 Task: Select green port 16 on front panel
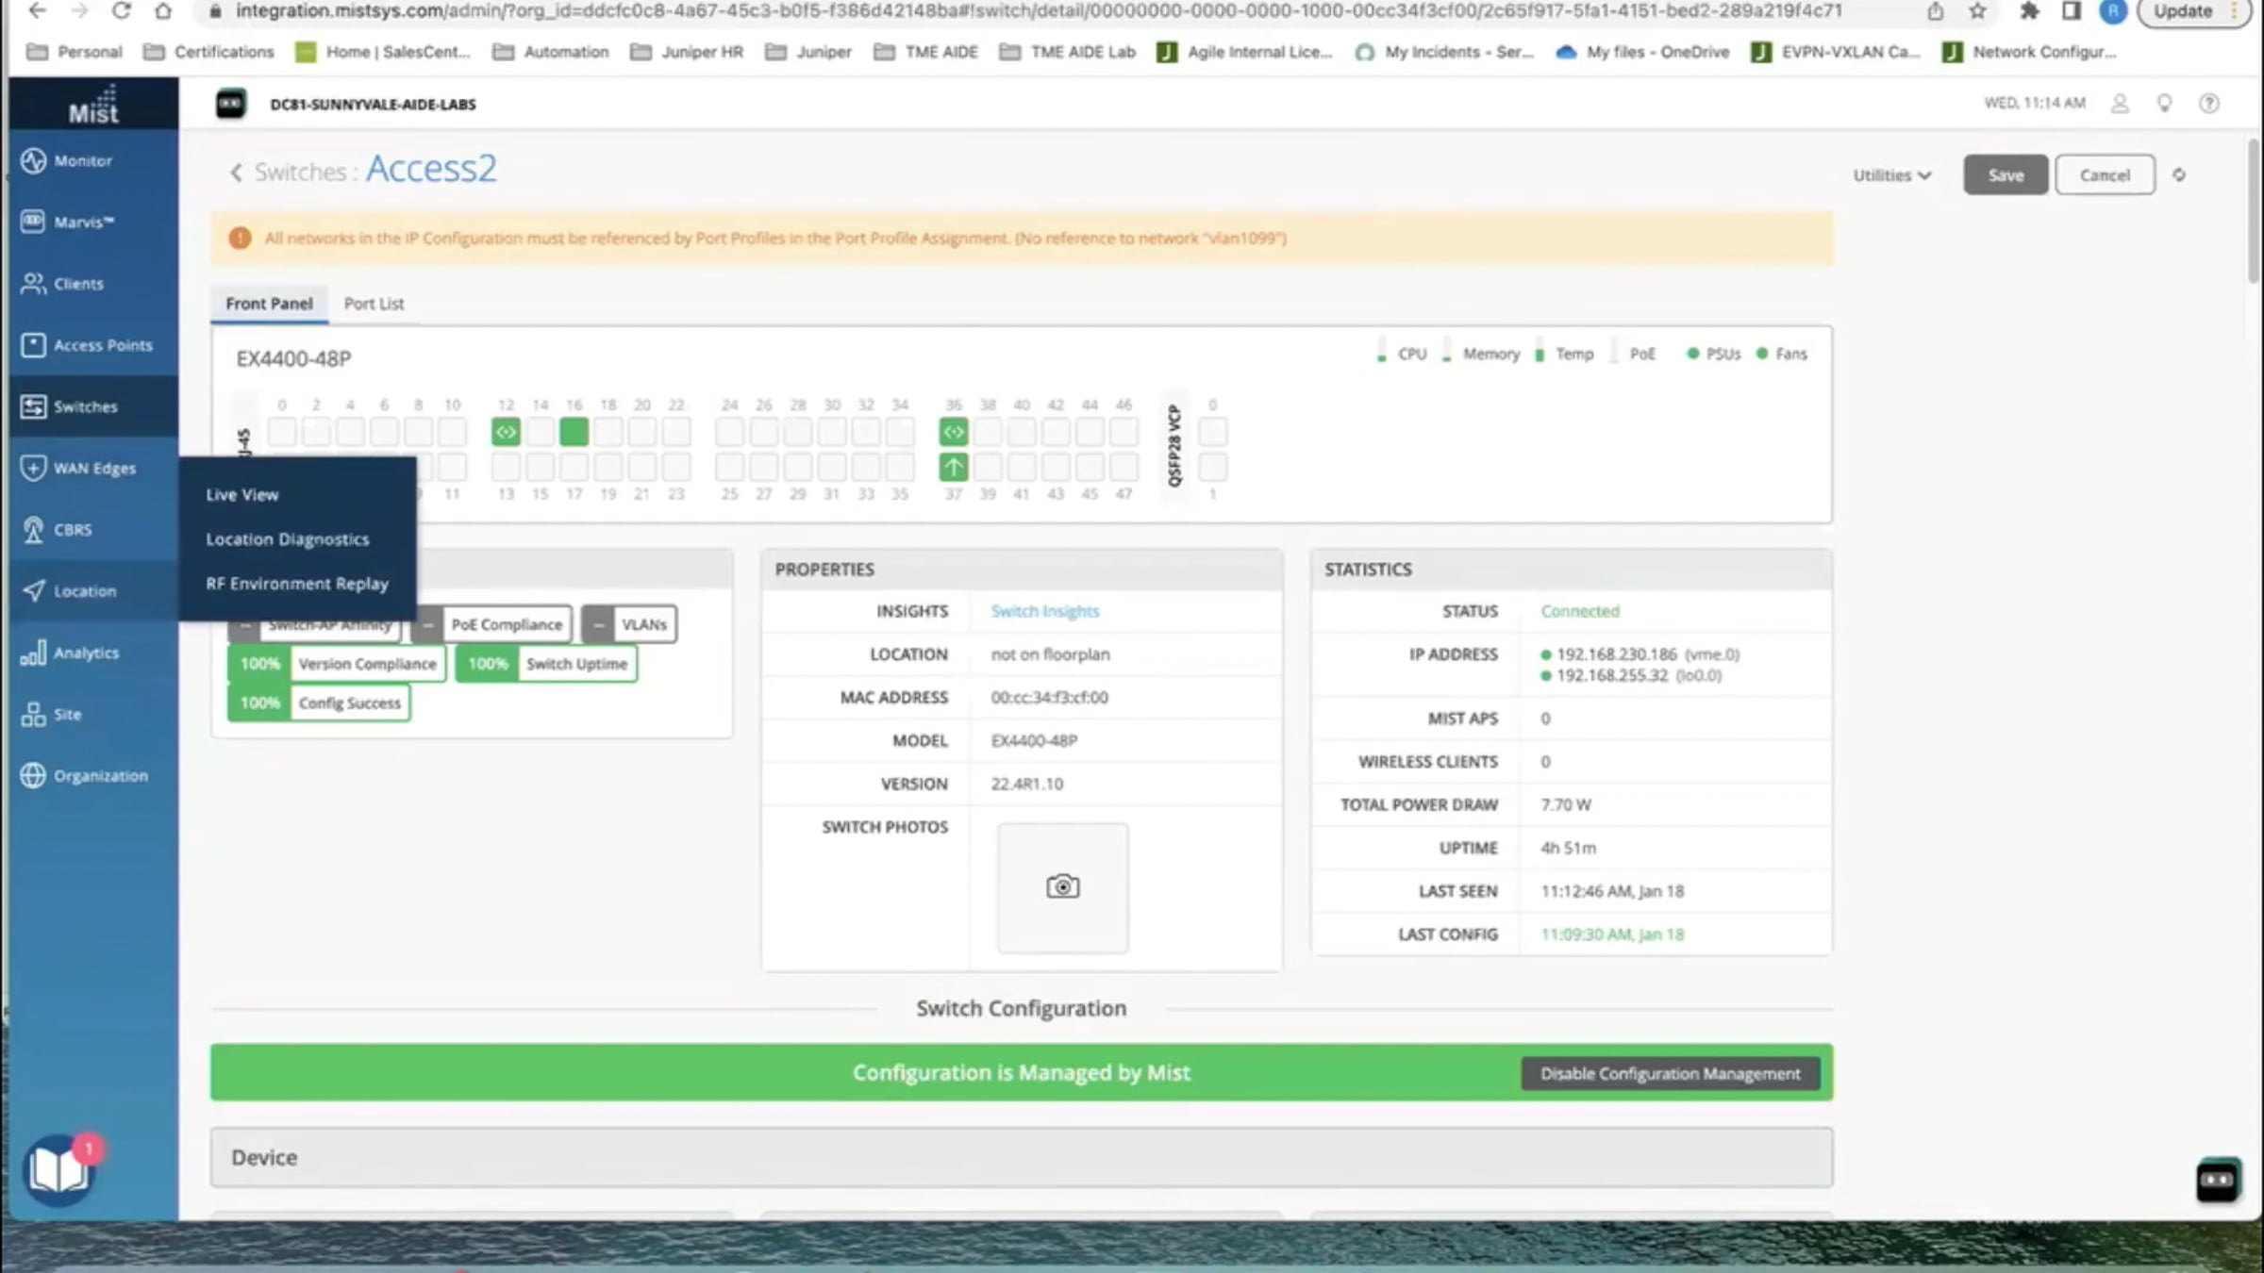click(x=574, y=432)
